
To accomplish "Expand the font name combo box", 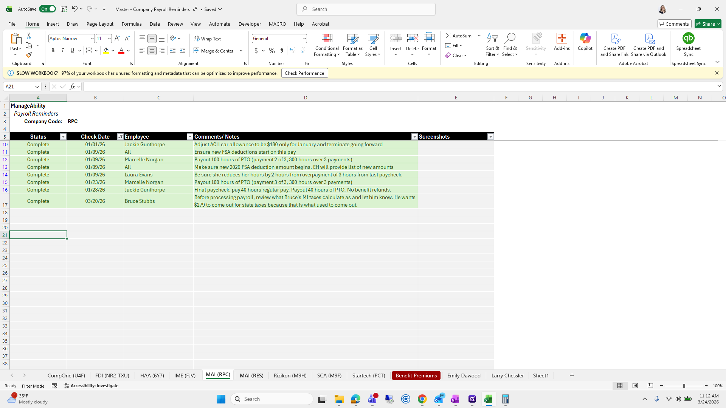I will click(x=92, y=39).
